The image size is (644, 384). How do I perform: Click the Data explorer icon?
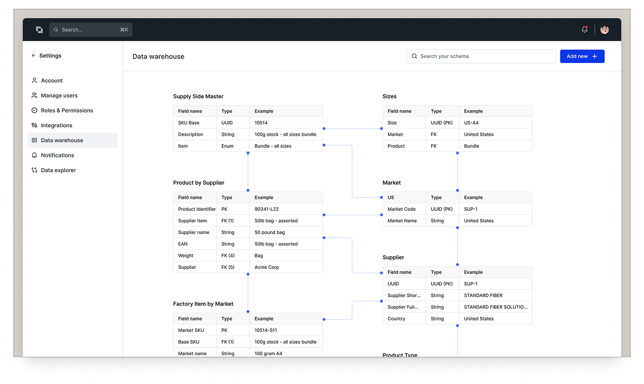click(34, 170)
